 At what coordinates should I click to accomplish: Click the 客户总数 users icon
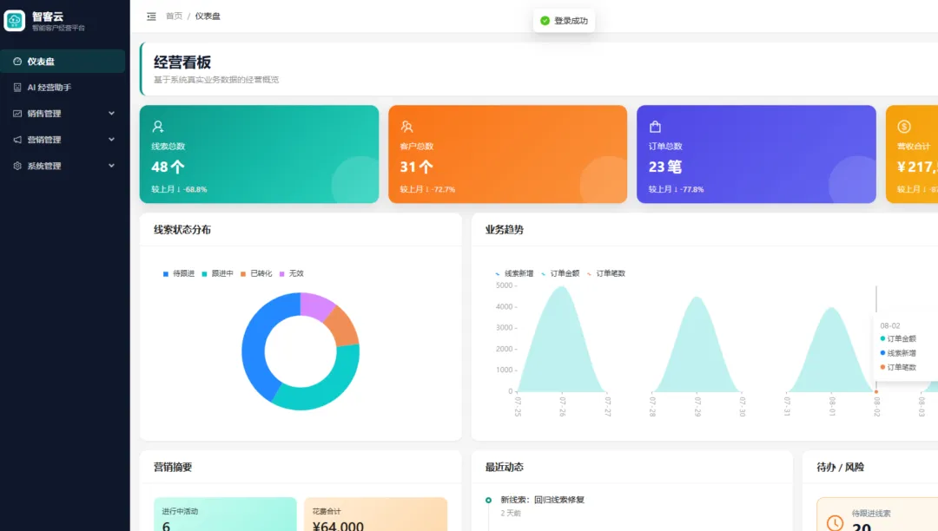[x=406, y=127]
